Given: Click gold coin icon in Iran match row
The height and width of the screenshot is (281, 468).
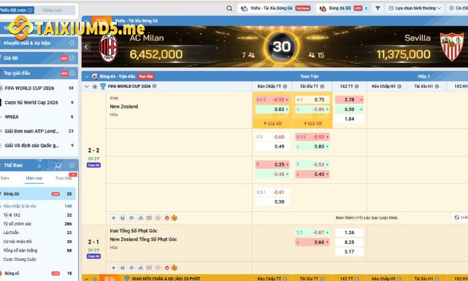Looking at the screenshot, I should [x=174, y=217].
